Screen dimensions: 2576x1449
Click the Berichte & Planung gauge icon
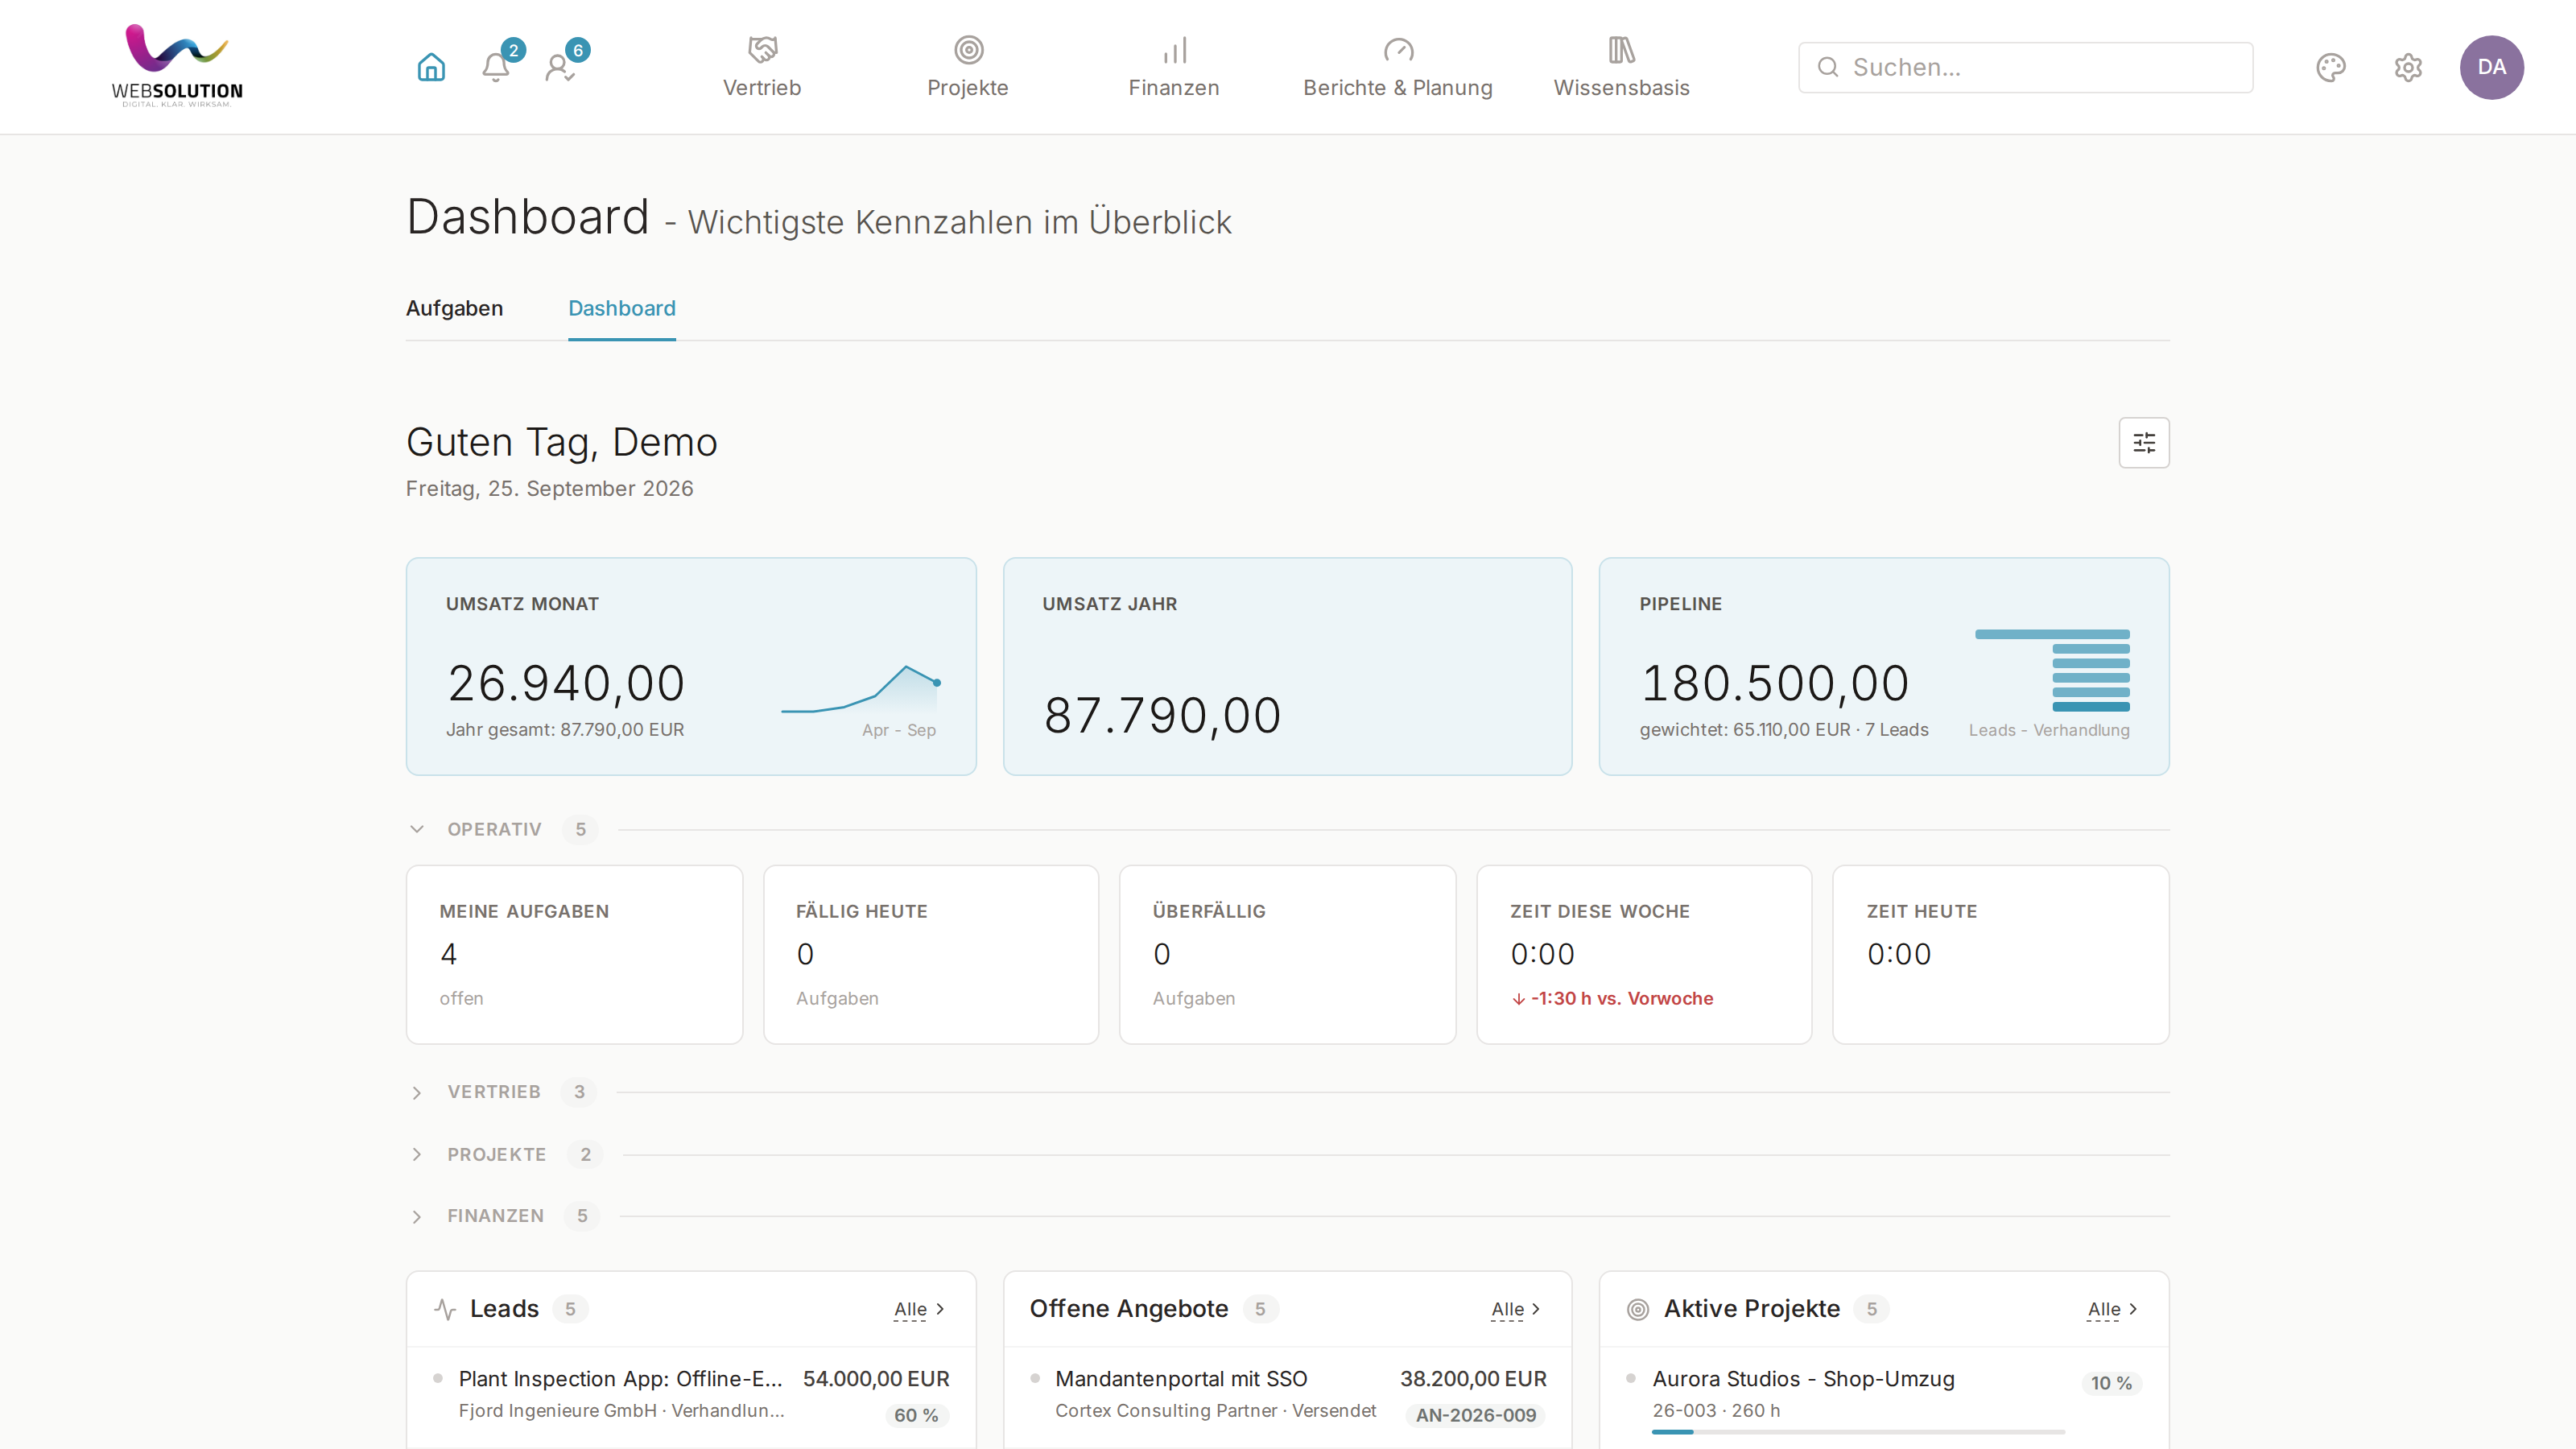(1398, 49)
